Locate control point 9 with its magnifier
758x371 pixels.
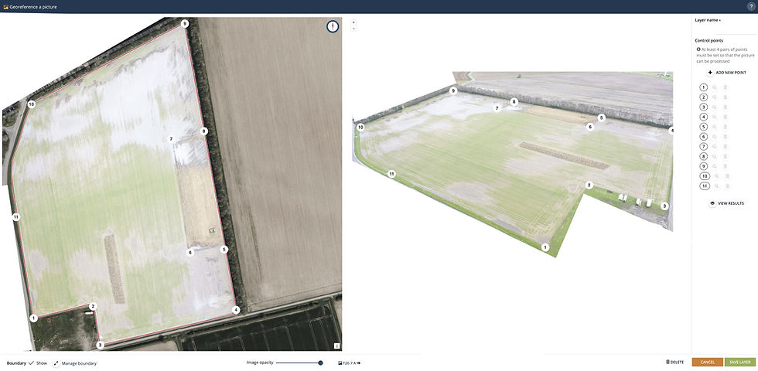(x=714, y=166)
